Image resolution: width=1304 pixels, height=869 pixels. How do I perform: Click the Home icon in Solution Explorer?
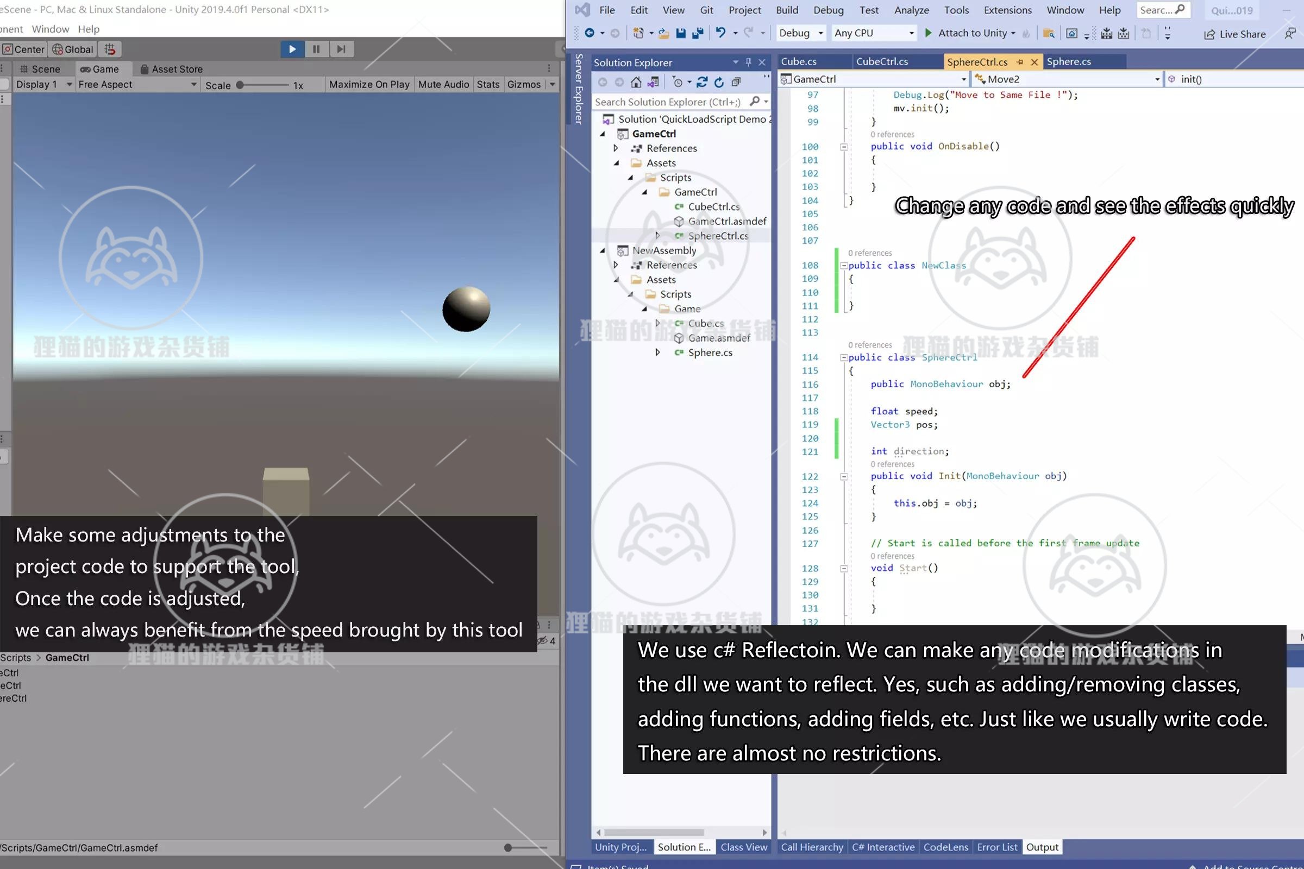click(636, 83)
